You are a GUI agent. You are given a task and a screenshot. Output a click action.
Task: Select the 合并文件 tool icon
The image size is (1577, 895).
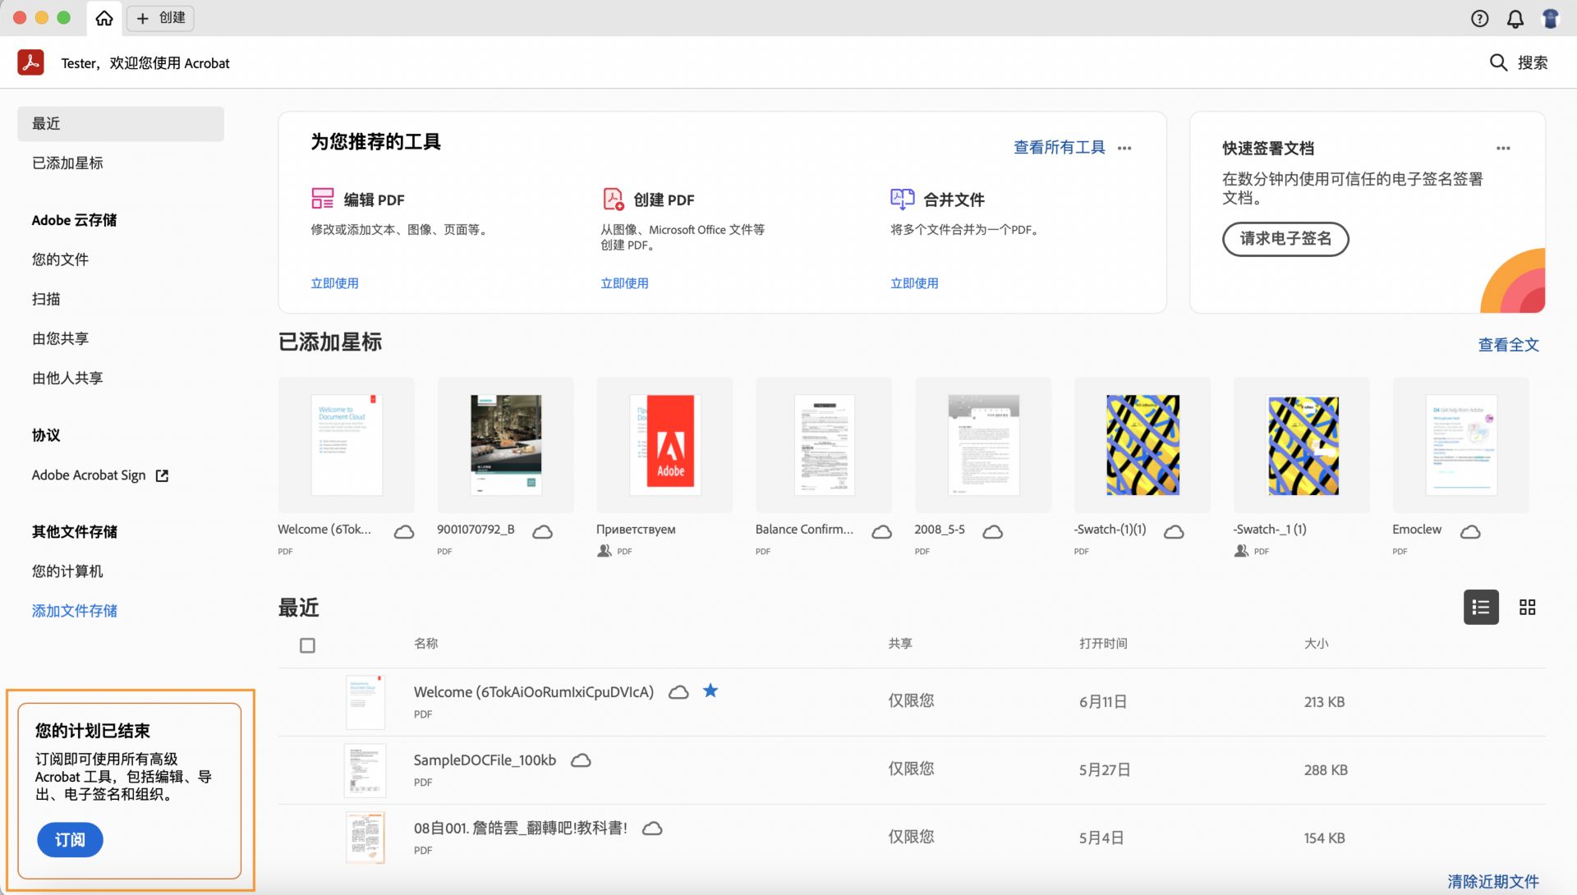point(902,198)
